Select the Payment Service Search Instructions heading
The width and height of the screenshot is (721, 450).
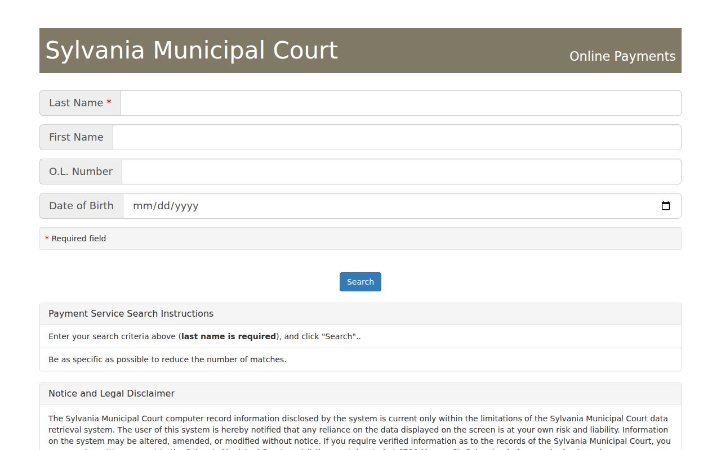(x=131, y=314)
